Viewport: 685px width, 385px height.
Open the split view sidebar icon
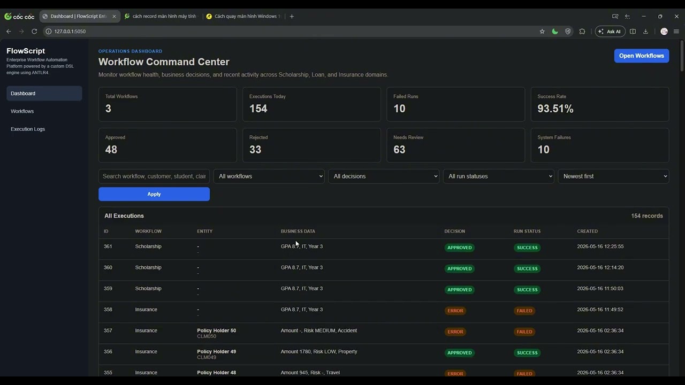click(x=633, y=32)
